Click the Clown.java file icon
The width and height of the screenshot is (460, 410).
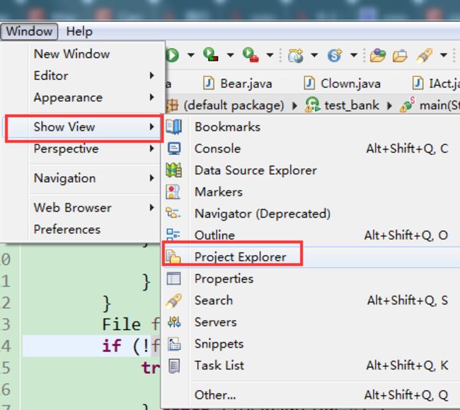tap(309, 83)
